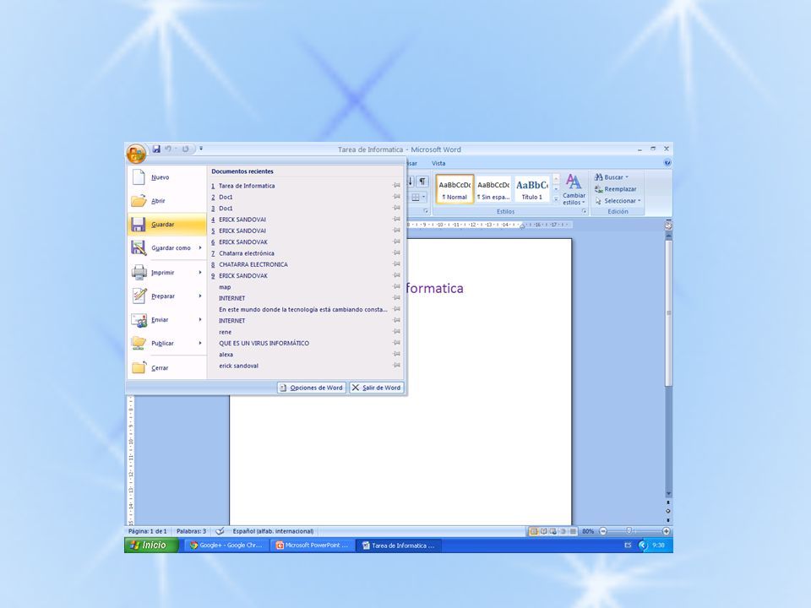Apply the Título 1 style

pyautogui.click(x=531, y=189)
